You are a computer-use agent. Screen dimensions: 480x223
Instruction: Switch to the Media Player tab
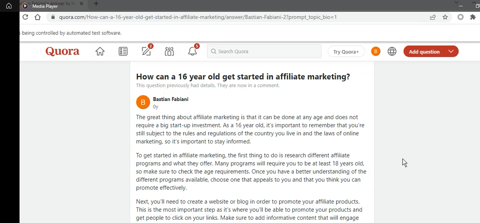[x=41, y=6]
